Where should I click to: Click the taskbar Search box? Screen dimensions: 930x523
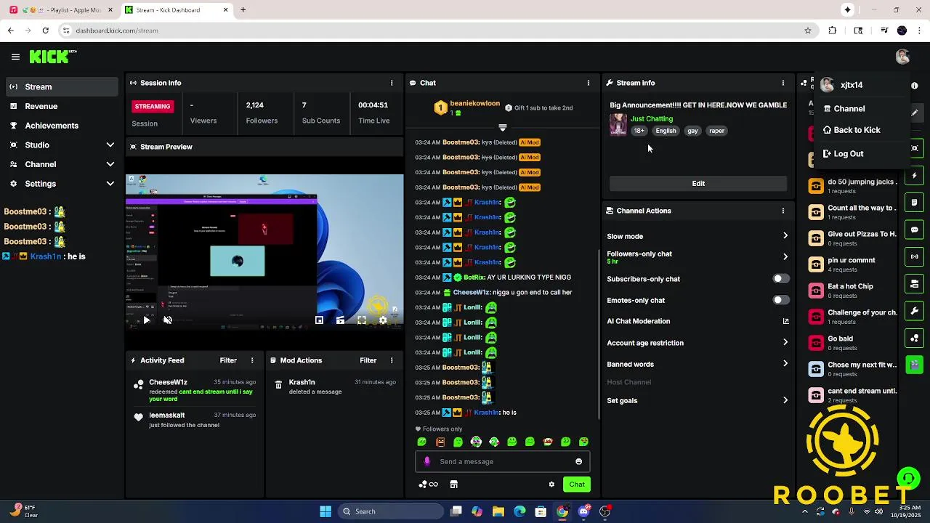tap(392, 511)
